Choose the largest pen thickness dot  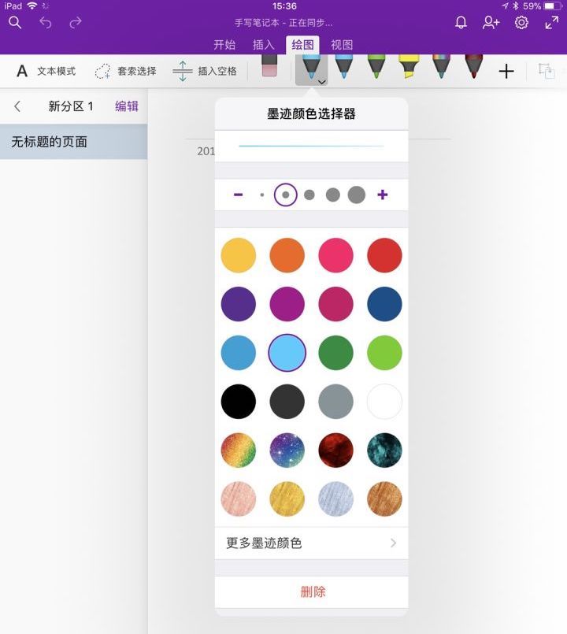pos(356,195)
